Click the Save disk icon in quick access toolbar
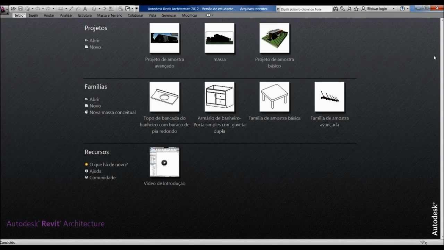Viewport: 444px width, 250px height. (20, 9)
